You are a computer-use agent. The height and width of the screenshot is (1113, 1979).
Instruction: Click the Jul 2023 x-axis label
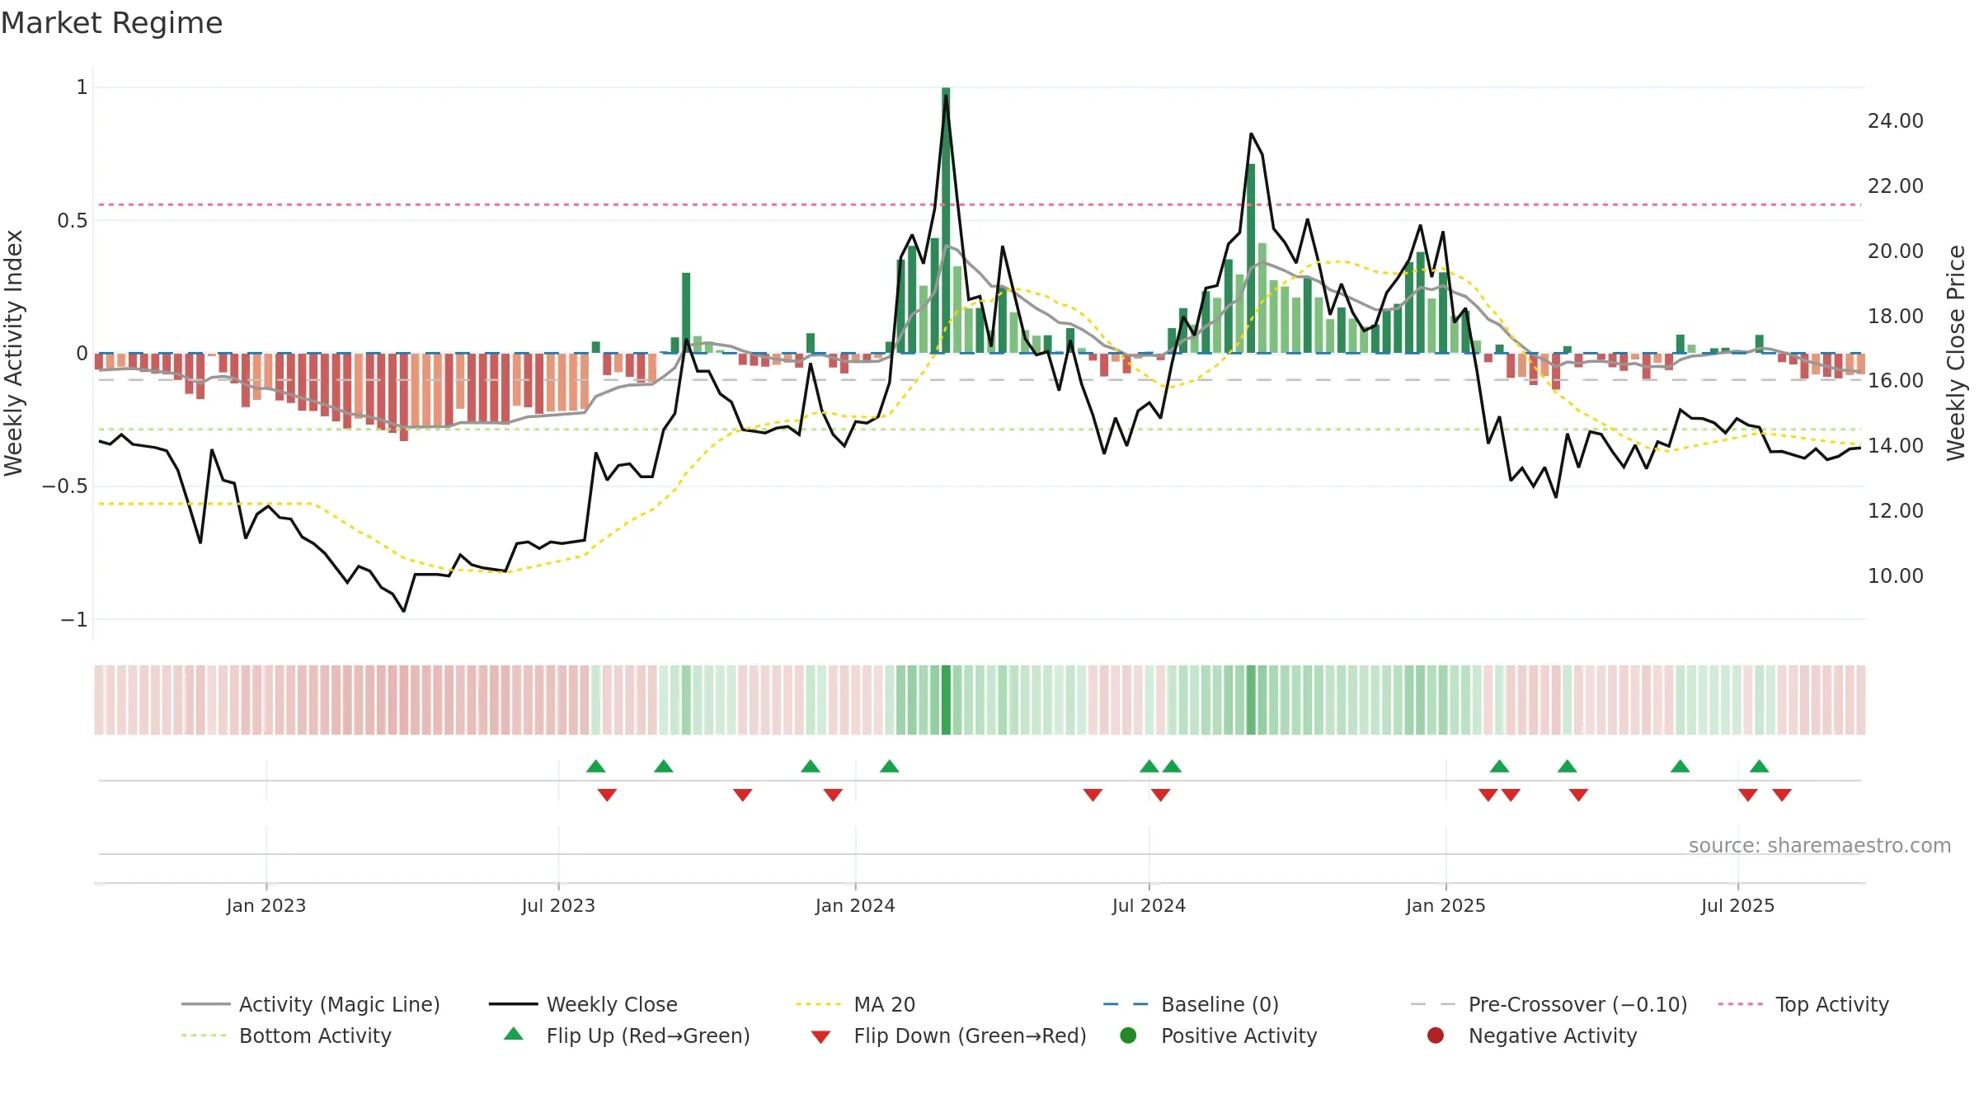point(558,905)
